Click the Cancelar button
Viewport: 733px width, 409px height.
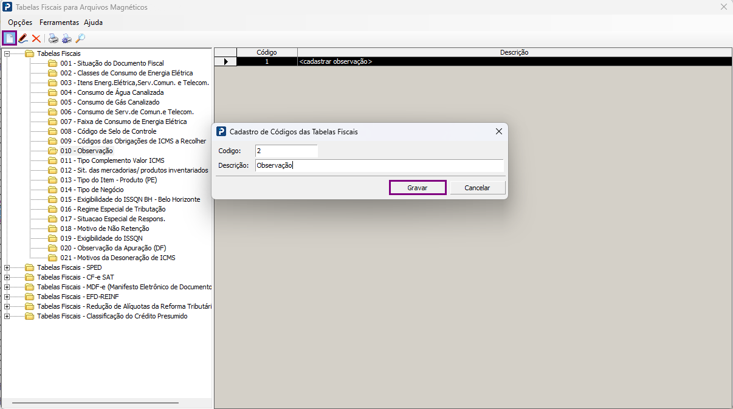coord(477,188)
